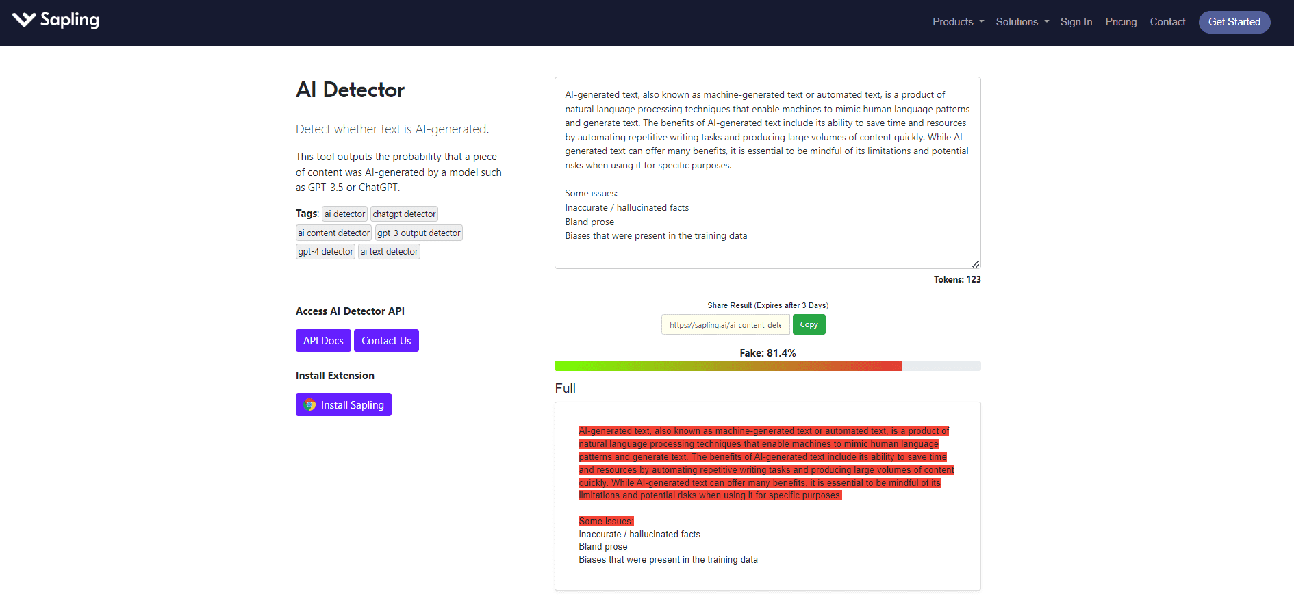Open the Solutions dropdown menu
Viewport: 1294px width, 605px height.
point(1022,22)
